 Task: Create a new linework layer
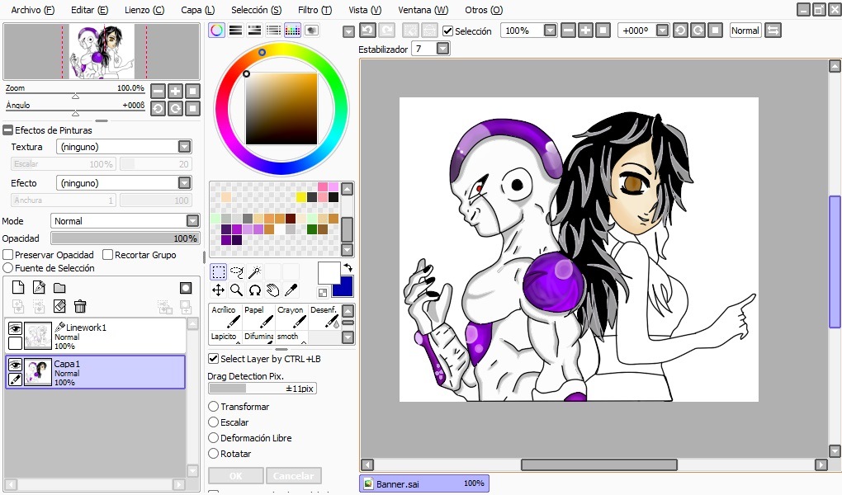pos(39,288)
